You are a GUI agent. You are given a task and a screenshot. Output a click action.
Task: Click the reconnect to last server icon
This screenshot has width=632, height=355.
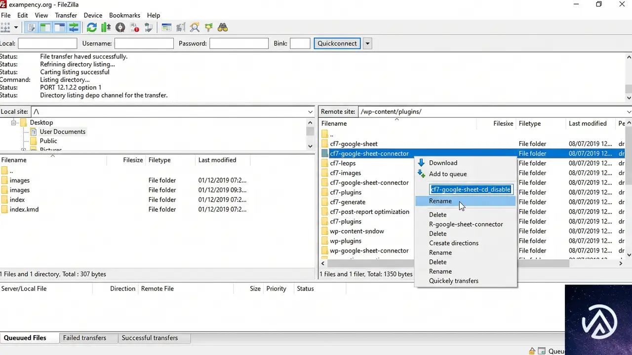tap(149, 28)
